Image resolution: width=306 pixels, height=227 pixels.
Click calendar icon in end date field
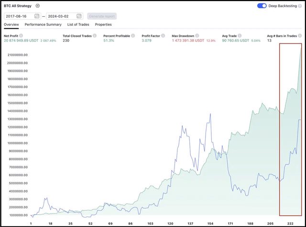79,16
